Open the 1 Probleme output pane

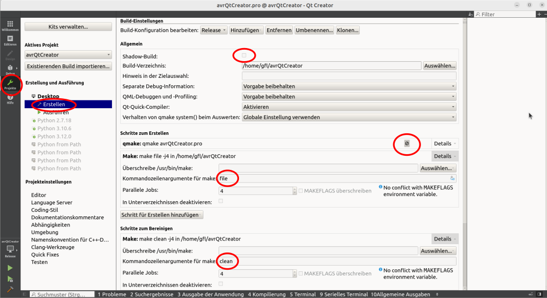coord(111,294)
